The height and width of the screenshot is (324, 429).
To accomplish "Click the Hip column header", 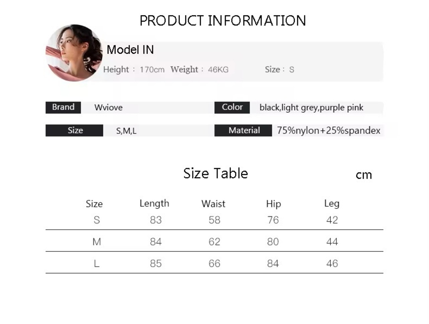I will 273,204.
